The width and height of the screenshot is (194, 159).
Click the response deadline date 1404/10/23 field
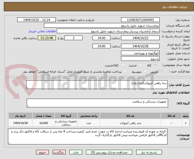(x=140, y=38)
